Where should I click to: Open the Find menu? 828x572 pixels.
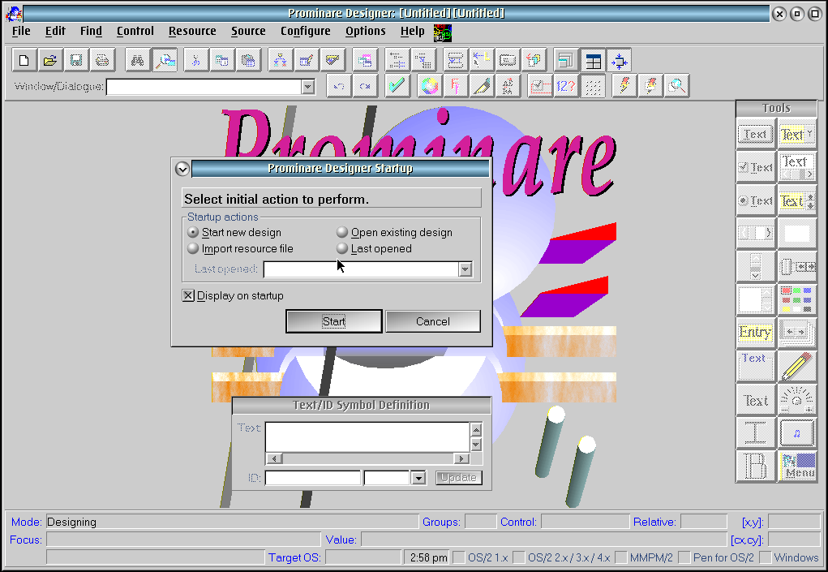click(x=92, y=31)
